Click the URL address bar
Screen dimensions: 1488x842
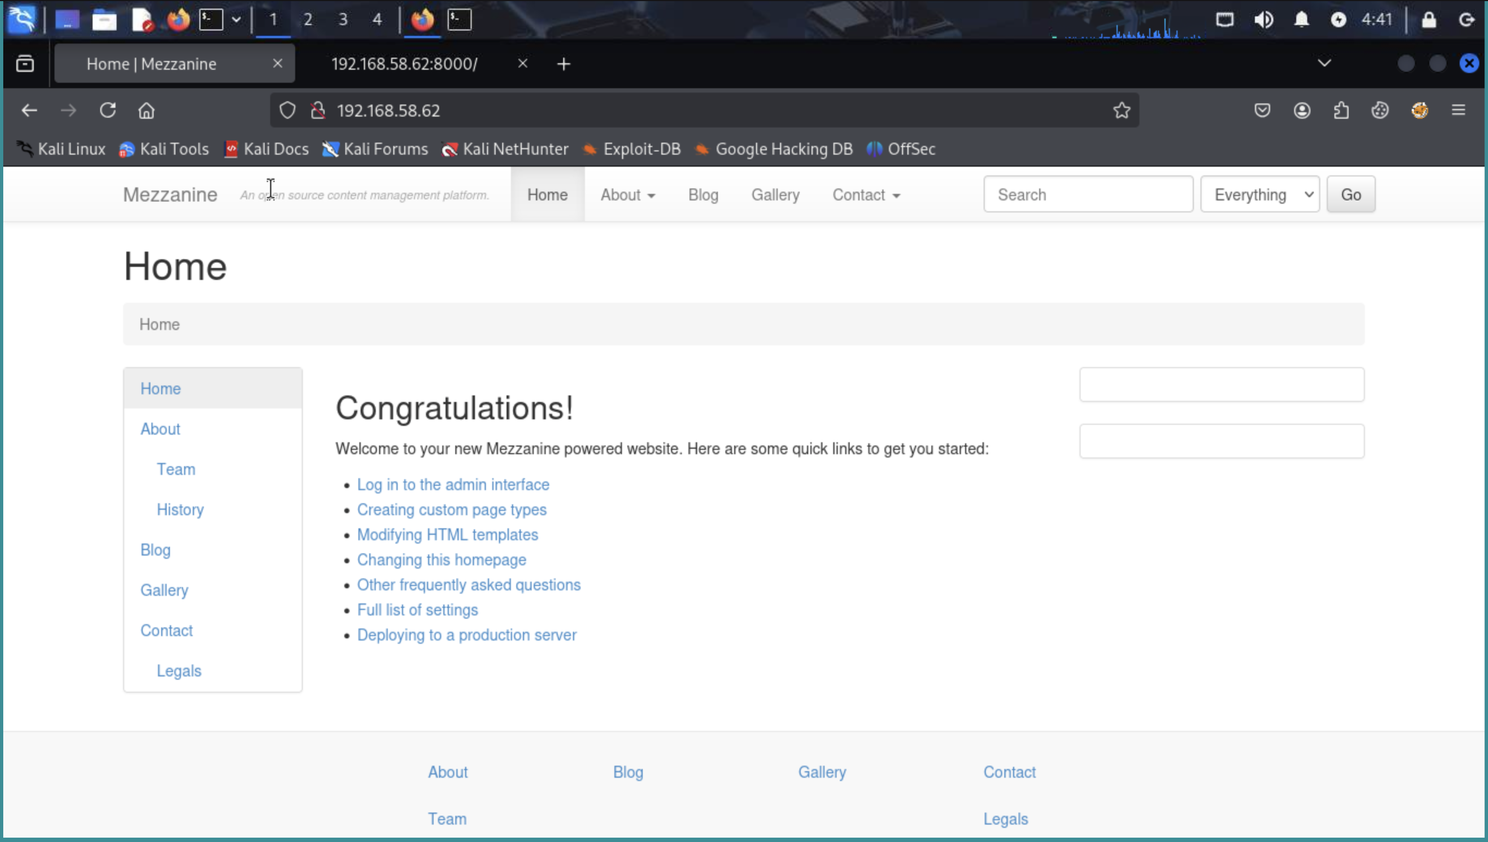[704, 110]
